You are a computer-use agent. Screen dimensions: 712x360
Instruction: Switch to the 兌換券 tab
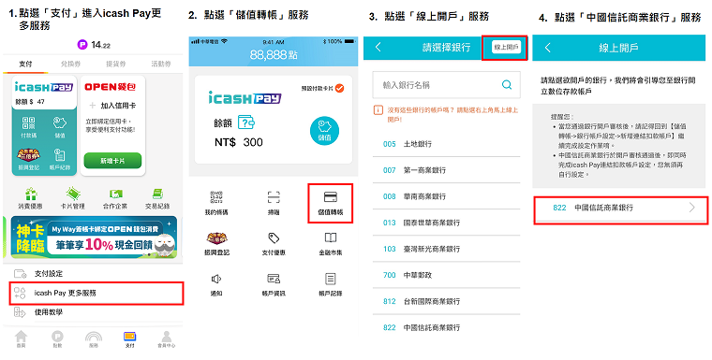pos(71,64)
